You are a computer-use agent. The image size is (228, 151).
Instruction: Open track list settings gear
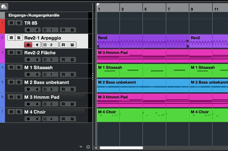pyautogui.click(x=88, y=147)
